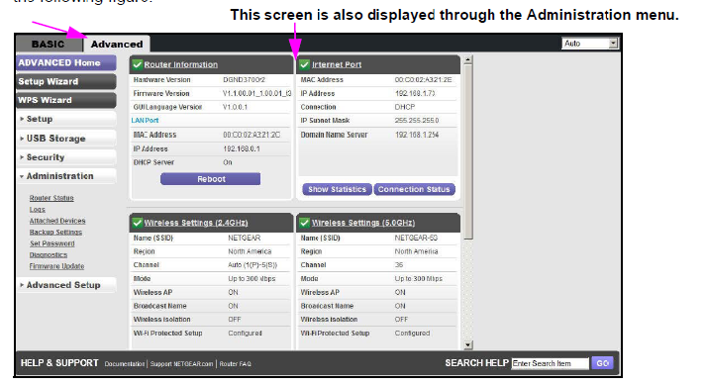This screenshot has width=706, height=385.
Task: Open Attached Devices link
Action: coord(57,221)
